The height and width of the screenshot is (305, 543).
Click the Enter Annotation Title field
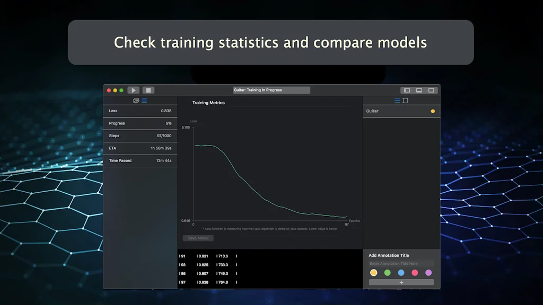click(x=401, y=263)
